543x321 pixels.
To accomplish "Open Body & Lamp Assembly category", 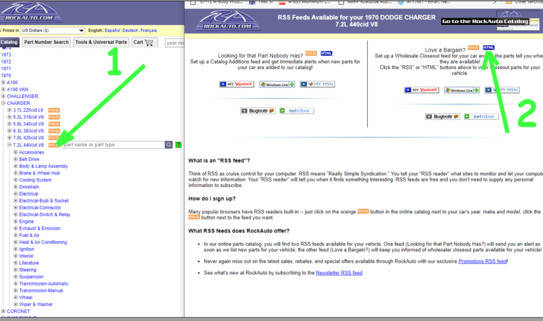I will (x=43, y=166).
